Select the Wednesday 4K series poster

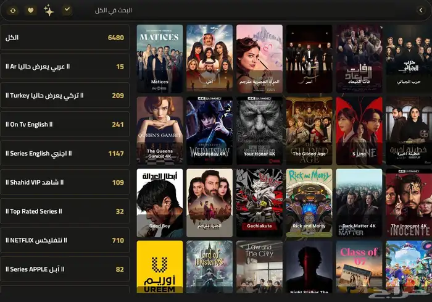209,131
